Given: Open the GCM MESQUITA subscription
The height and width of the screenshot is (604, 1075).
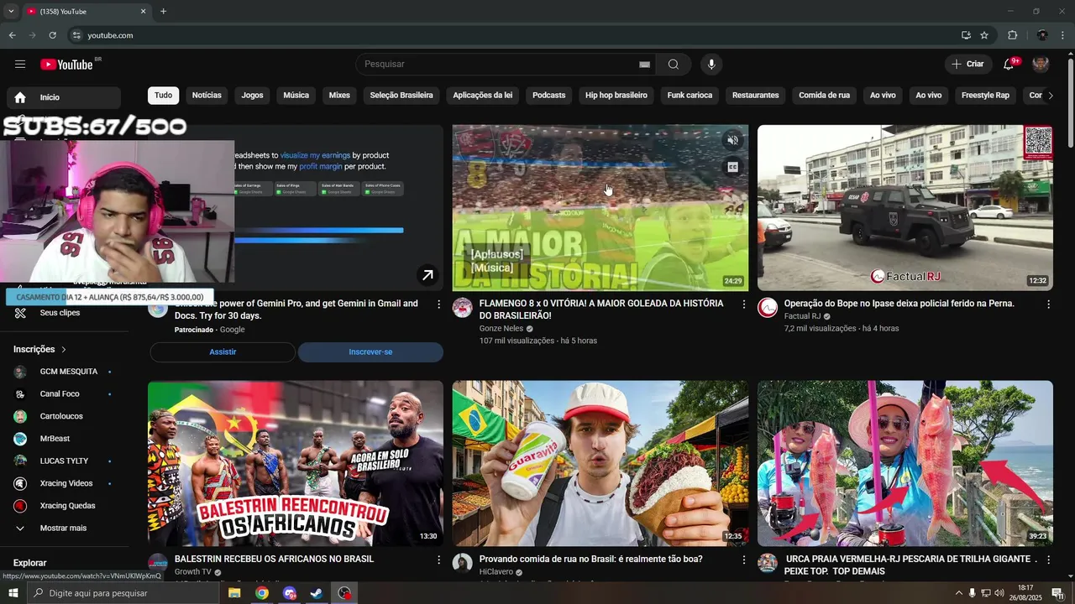Looking at the screenshot, I should [x=63, y=372].
